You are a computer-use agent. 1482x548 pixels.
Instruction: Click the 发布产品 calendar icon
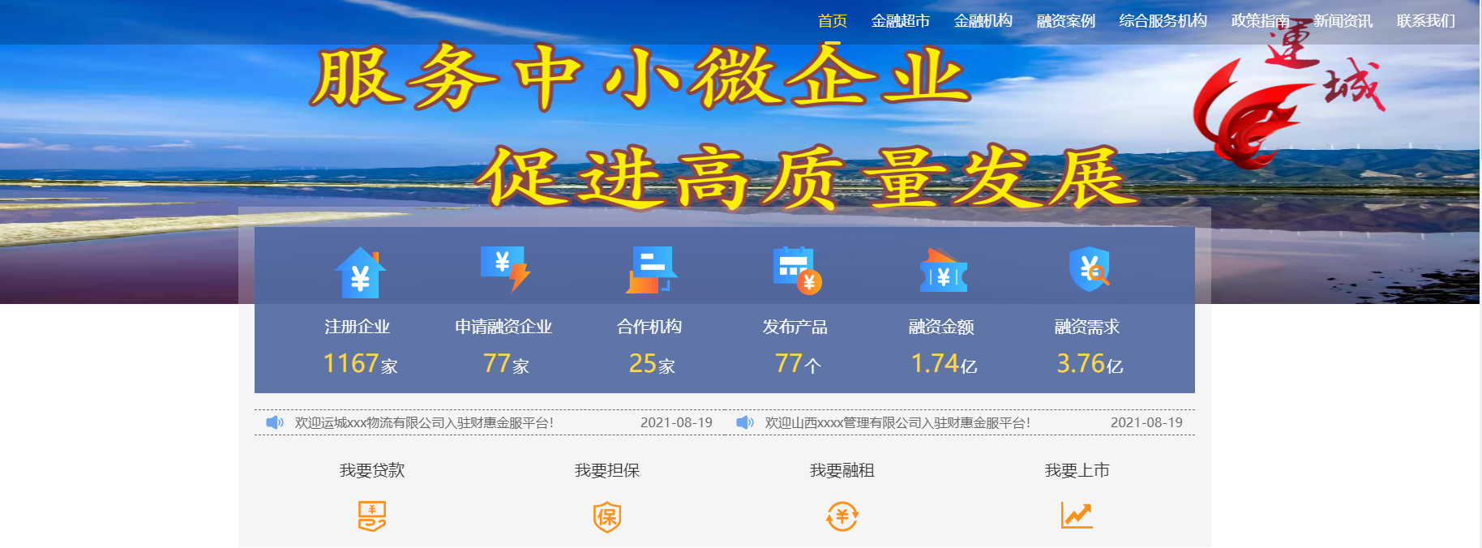[797, 270]
